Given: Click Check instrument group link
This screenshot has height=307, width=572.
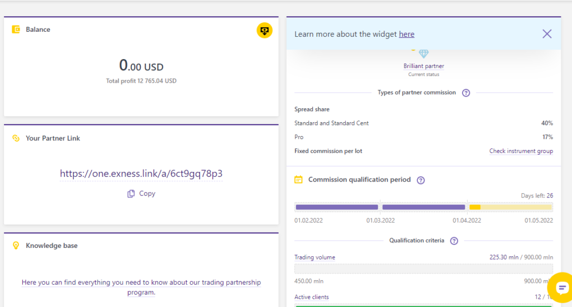Looking at the screenshot, I should tap(521, 151).
